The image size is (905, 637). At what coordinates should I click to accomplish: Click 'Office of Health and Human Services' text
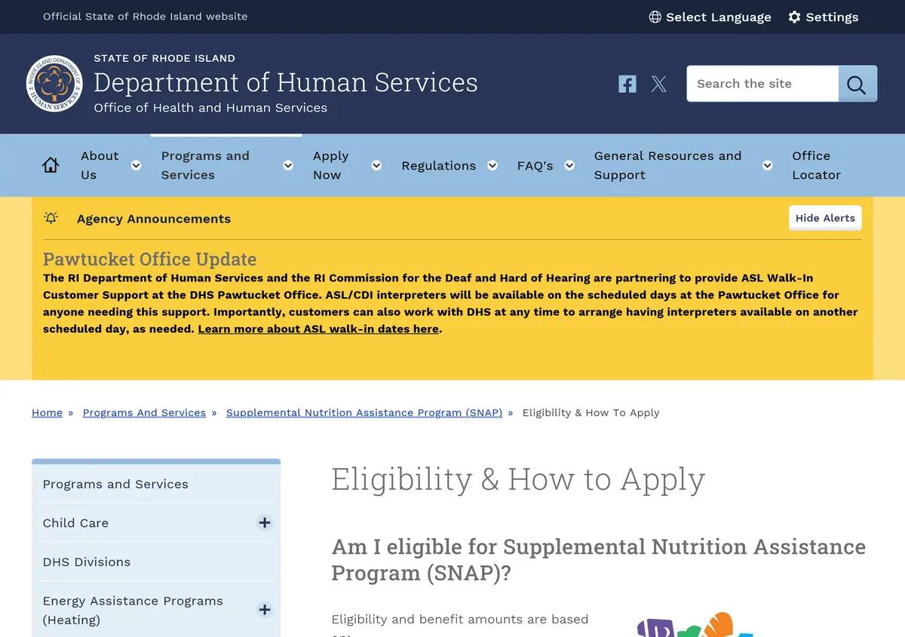pos(210,108)
